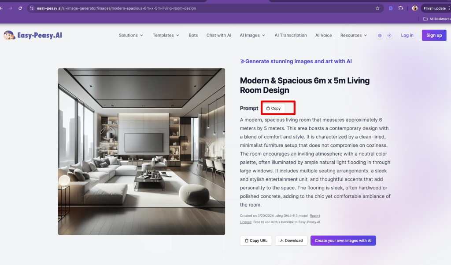Open the browser extensions puzzle icon

400,8
